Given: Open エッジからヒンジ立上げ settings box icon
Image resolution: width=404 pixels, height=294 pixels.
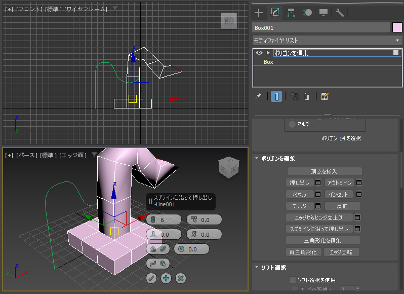Looking at the screenshot, I should click(357, 217).
